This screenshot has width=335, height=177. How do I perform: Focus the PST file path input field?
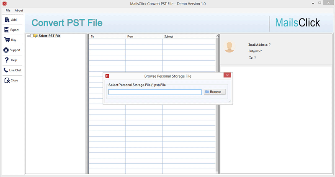[155, 92]
